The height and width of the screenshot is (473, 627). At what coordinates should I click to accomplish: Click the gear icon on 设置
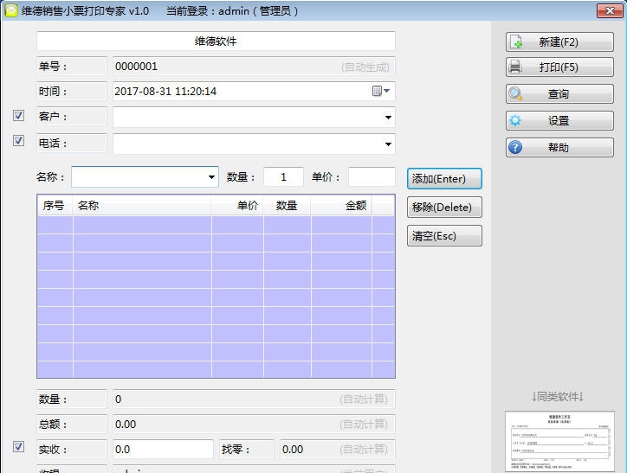pyautogui.click(x=516, y=121)
